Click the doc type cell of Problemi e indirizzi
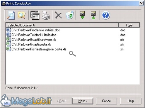 (x=123, y=30)
